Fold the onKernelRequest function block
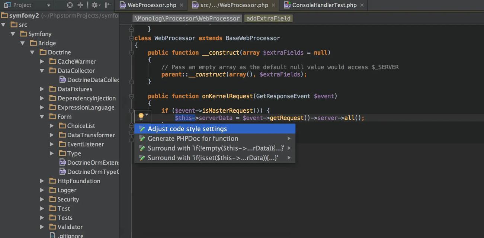Image resolution: width=484 pixels, height=238 pixels. [x=131, y=96]
